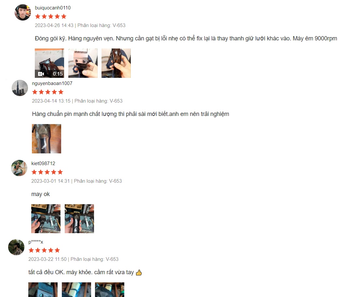View nguyenbaoan1007's clipper photo on the wood table
The width and height of the screenshot is (352, 297).
(47, 139)
